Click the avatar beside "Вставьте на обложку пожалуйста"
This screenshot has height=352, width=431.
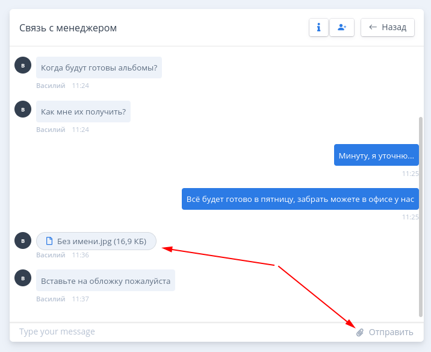[22, 278]
